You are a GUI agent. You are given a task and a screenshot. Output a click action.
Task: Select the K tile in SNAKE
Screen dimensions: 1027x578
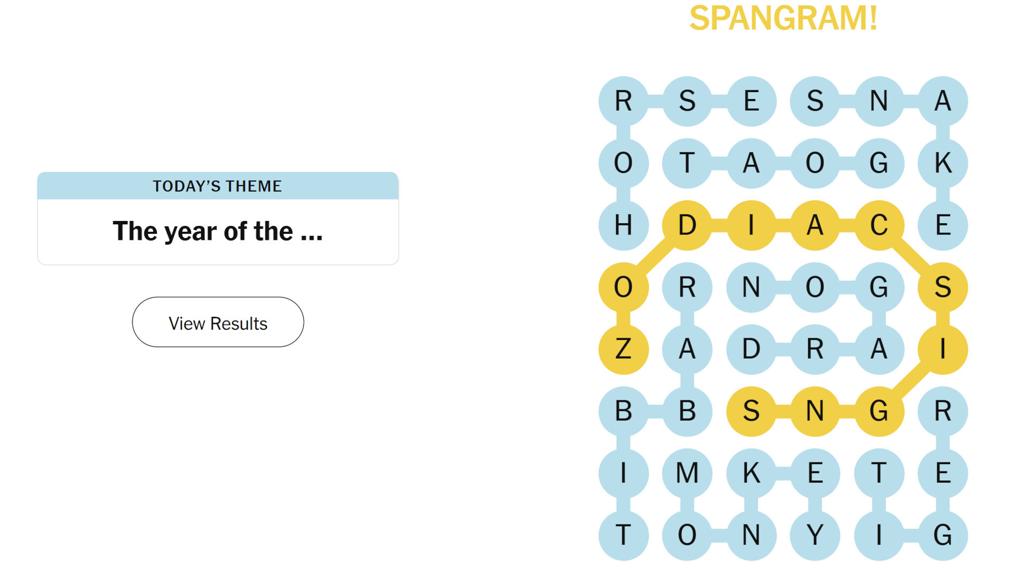942,163
